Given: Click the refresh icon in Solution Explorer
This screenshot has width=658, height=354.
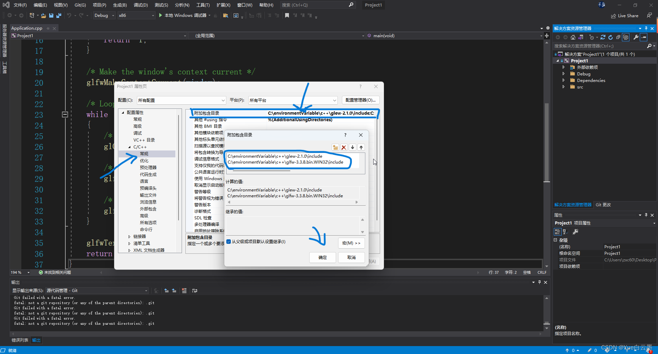Looking at the screenshot, I should (x=611, y=37).
